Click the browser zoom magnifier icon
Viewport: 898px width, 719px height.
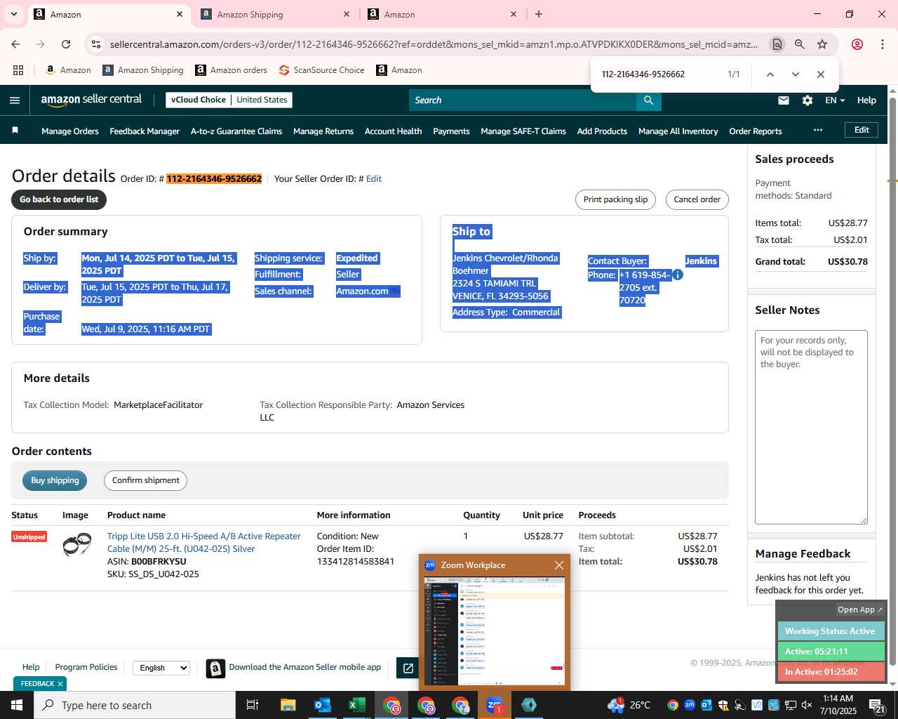point(800,44)
